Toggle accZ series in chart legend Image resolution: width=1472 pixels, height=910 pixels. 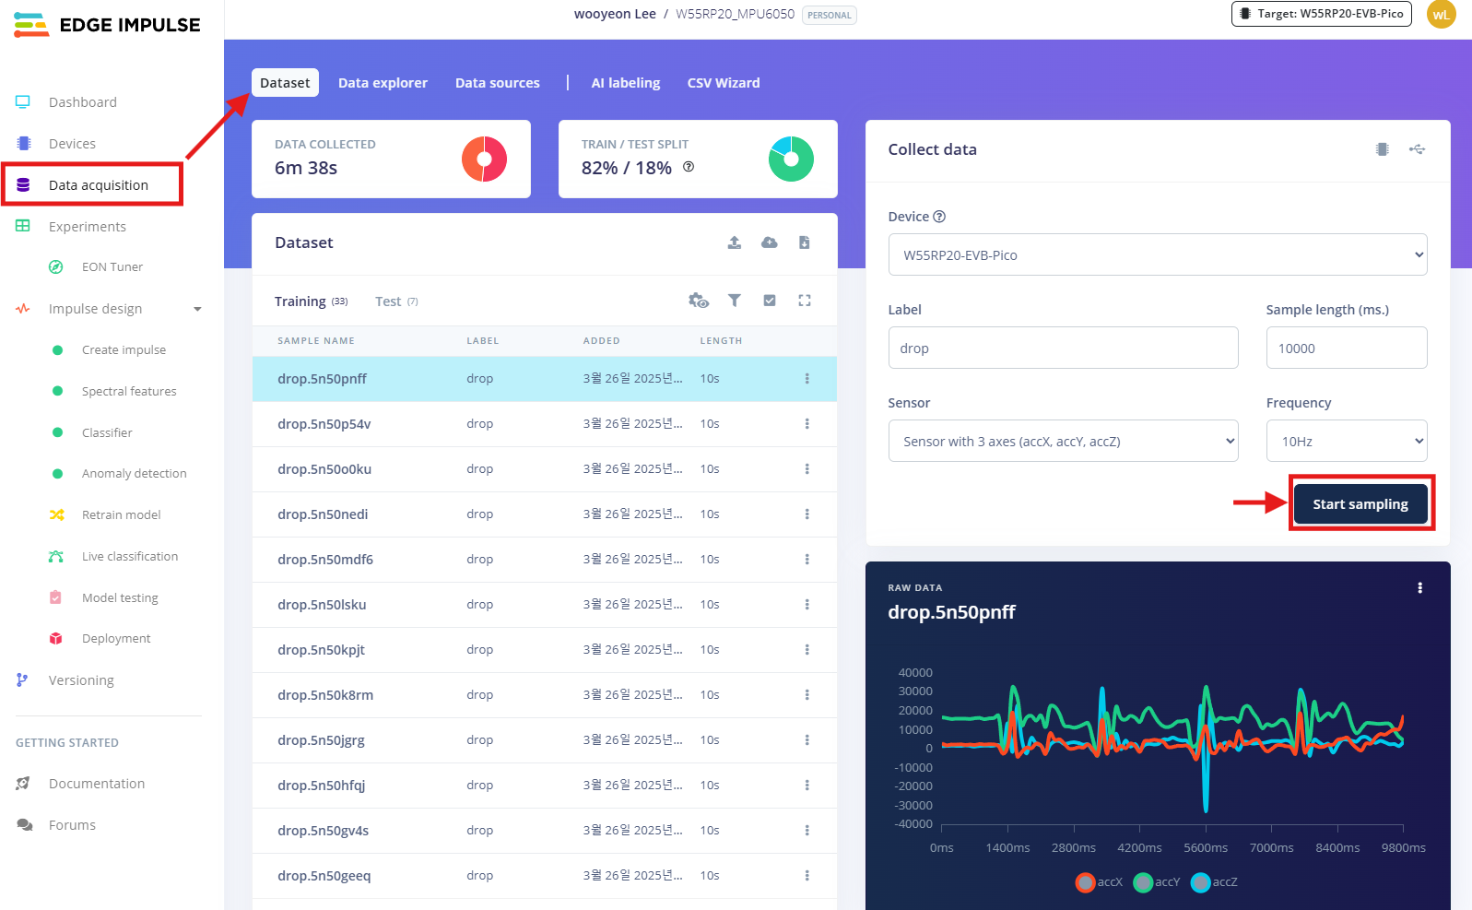[1200, 882]
